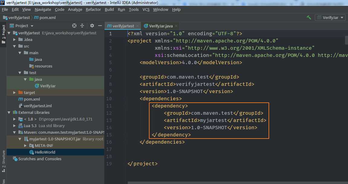Collapse the test java folder arrow
Screen dimensions: 348x184
pyautogui.click(x=25, y=80)
